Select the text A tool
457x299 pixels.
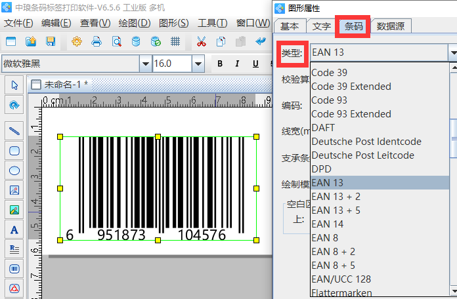pyautogui.click(x=14, y=229)
